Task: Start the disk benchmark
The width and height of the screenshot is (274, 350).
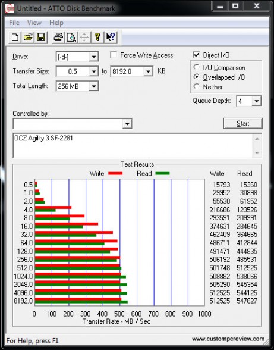Action: (x=242, y=123)
